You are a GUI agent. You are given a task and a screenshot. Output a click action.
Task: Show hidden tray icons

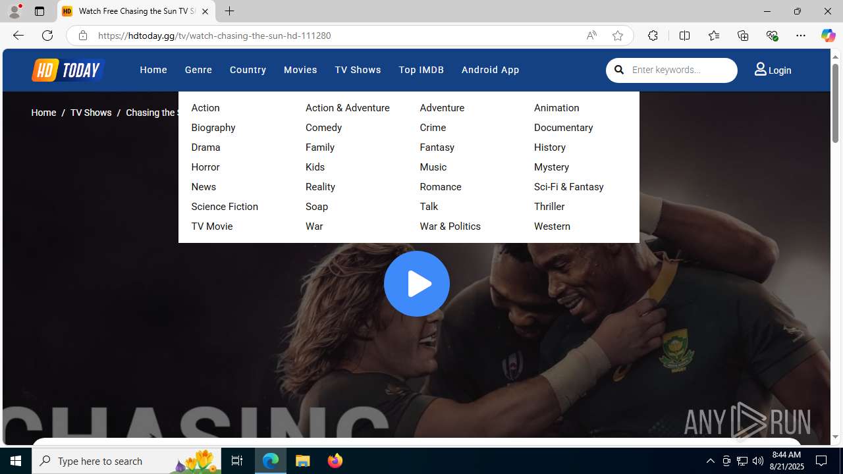[710, 461]
